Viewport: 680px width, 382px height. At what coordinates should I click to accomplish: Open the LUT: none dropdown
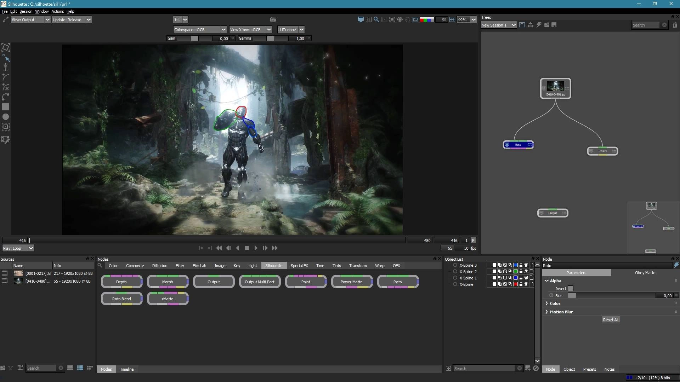(291, 30)
